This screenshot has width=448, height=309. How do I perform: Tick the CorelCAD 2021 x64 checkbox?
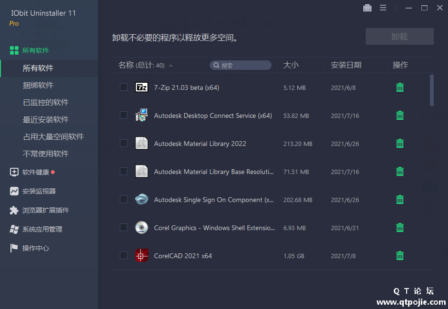point(124,255)
